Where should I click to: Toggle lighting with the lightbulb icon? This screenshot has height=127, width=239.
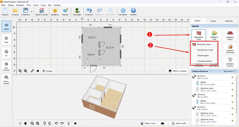point(69,123)
